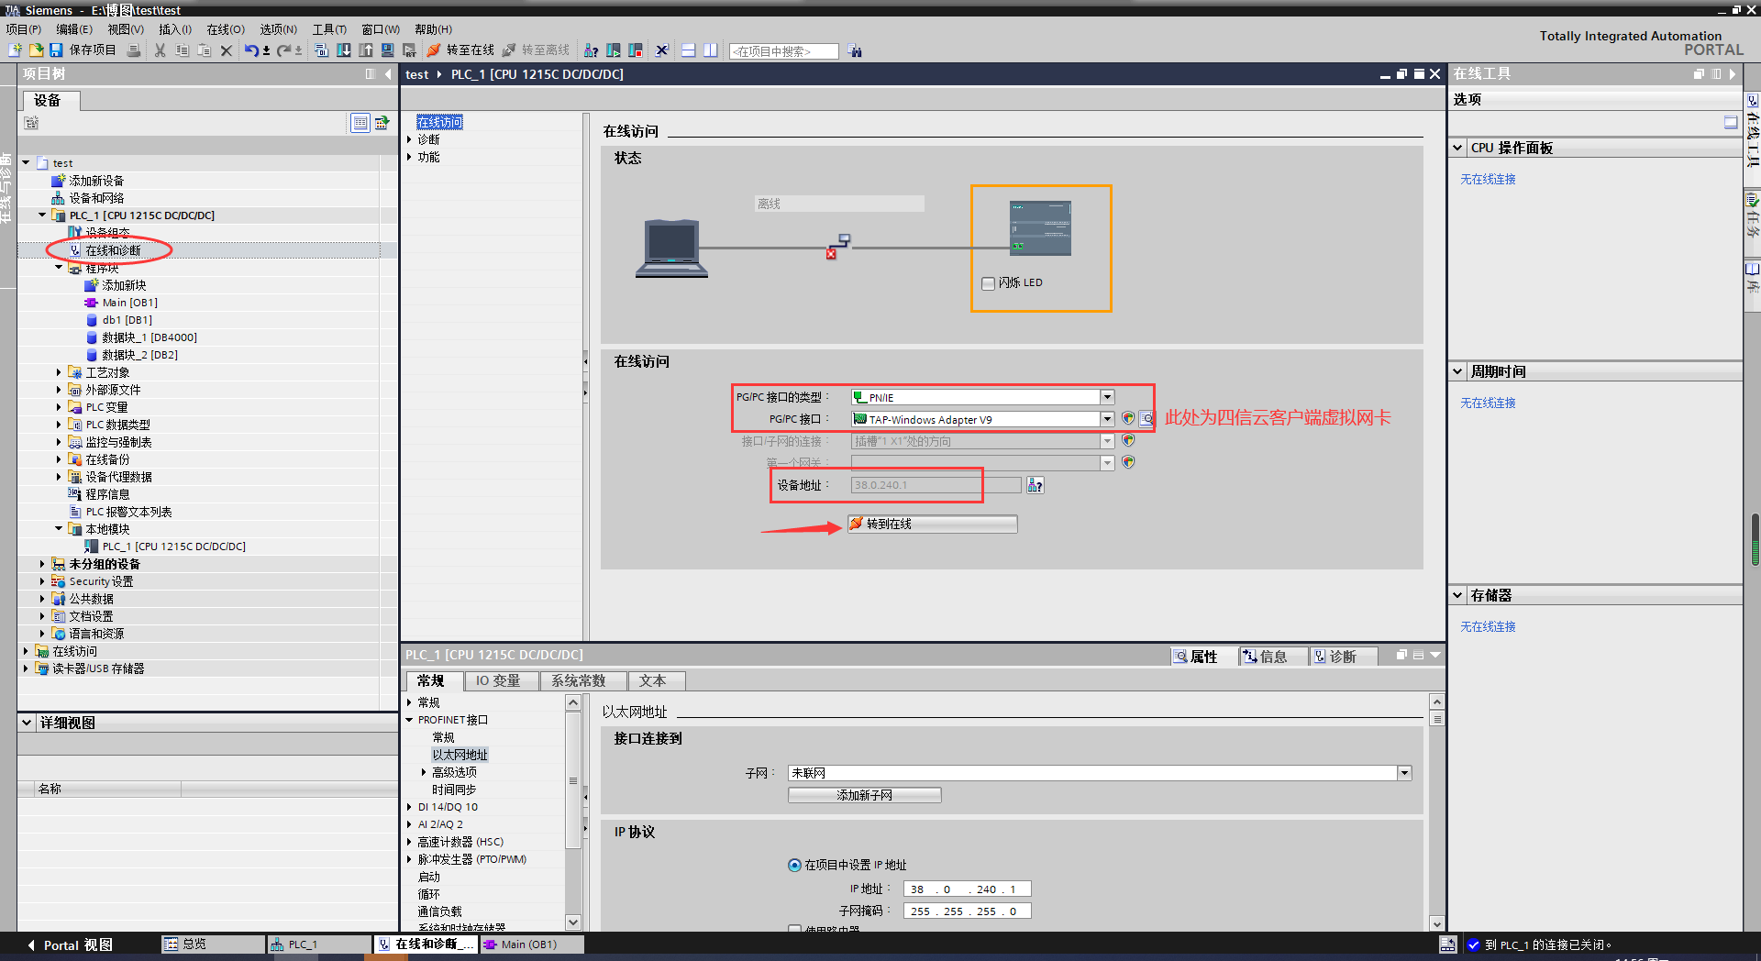
Task: Click the upload from device icon
Action: click(x=365, y=50)
